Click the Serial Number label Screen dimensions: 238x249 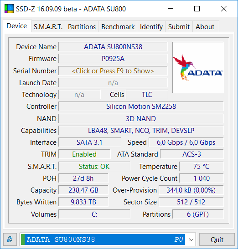[x=35, y=71]
